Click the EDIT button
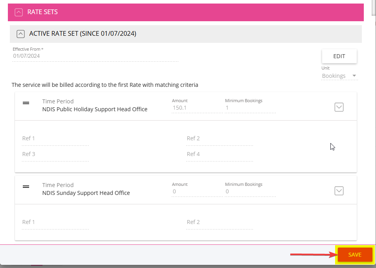This screenshot has width=376, height=268. 339,56
